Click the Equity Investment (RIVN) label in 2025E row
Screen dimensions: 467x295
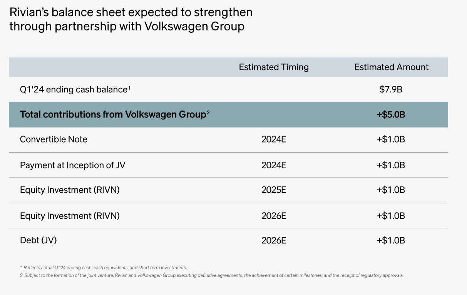coord(70,190)
